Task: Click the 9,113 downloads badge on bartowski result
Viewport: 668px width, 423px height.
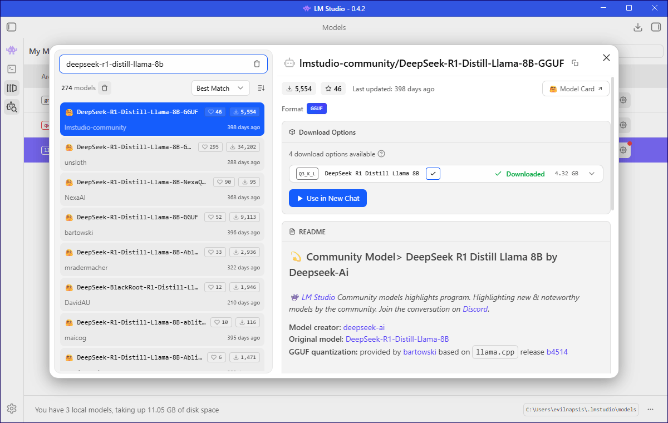Action: coord(245,217)
